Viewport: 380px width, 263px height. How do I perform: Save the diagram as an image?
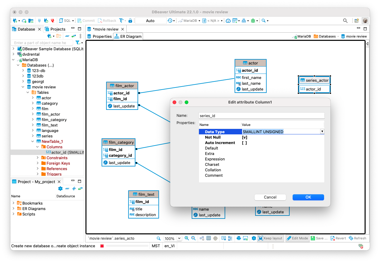pyautogui.click(x=246, y=238)
